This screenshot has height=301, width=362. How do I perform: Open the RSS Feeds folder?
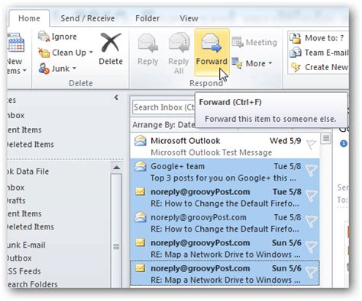pyautogui.click(x=24, y=271)
